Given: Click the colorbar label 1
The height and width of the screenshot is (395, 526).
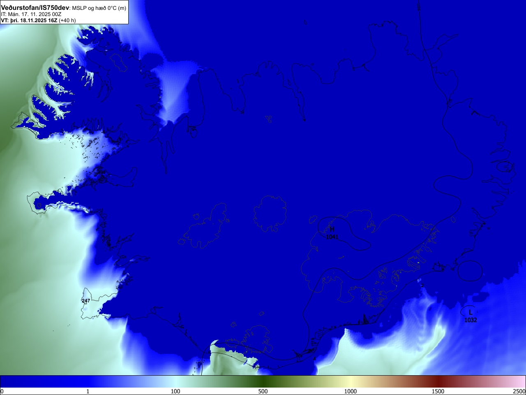Looking at the screenshot, I should [88, 391].
